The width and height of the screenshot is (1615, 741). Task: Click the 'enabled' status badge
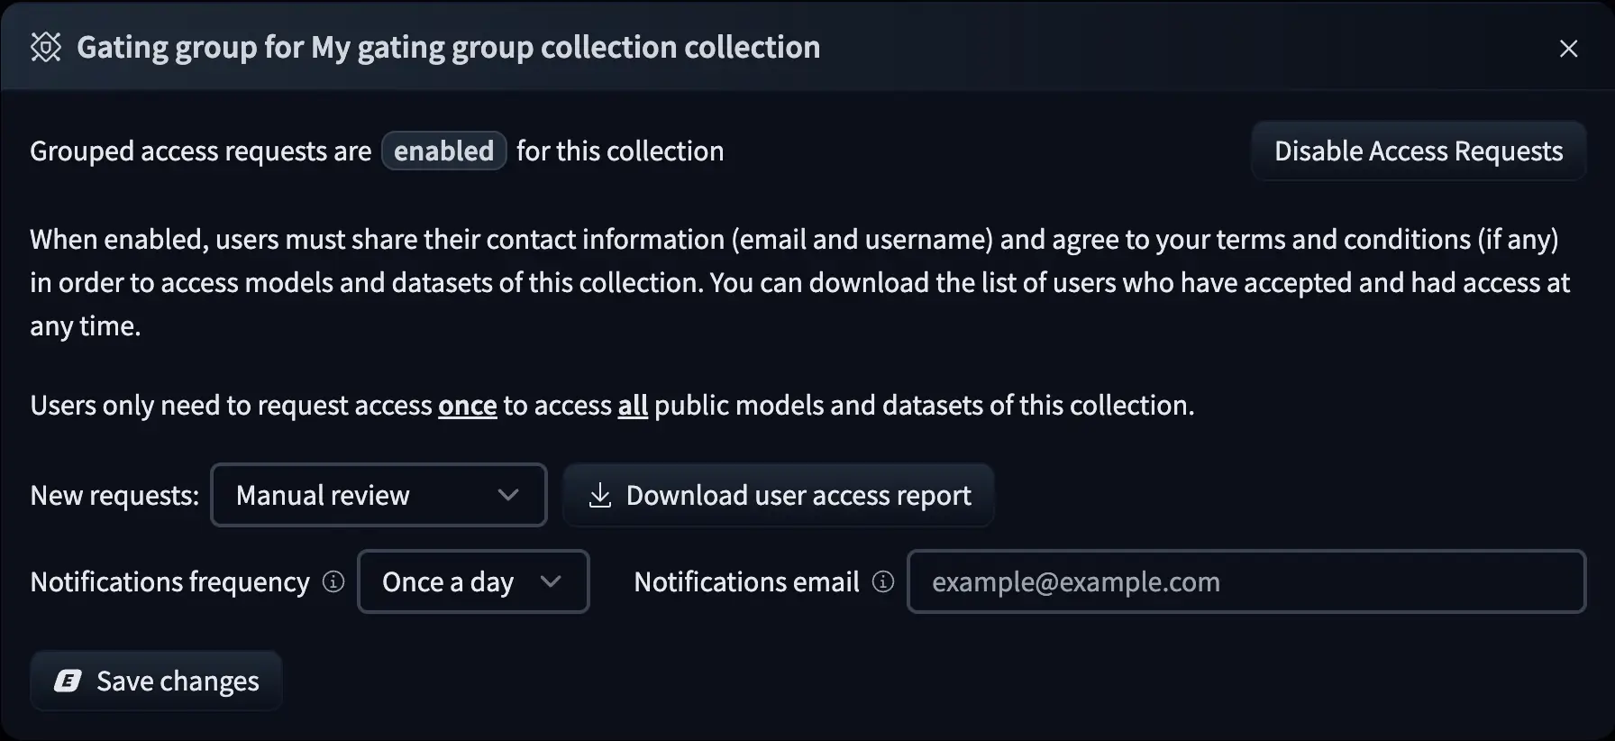443,151
